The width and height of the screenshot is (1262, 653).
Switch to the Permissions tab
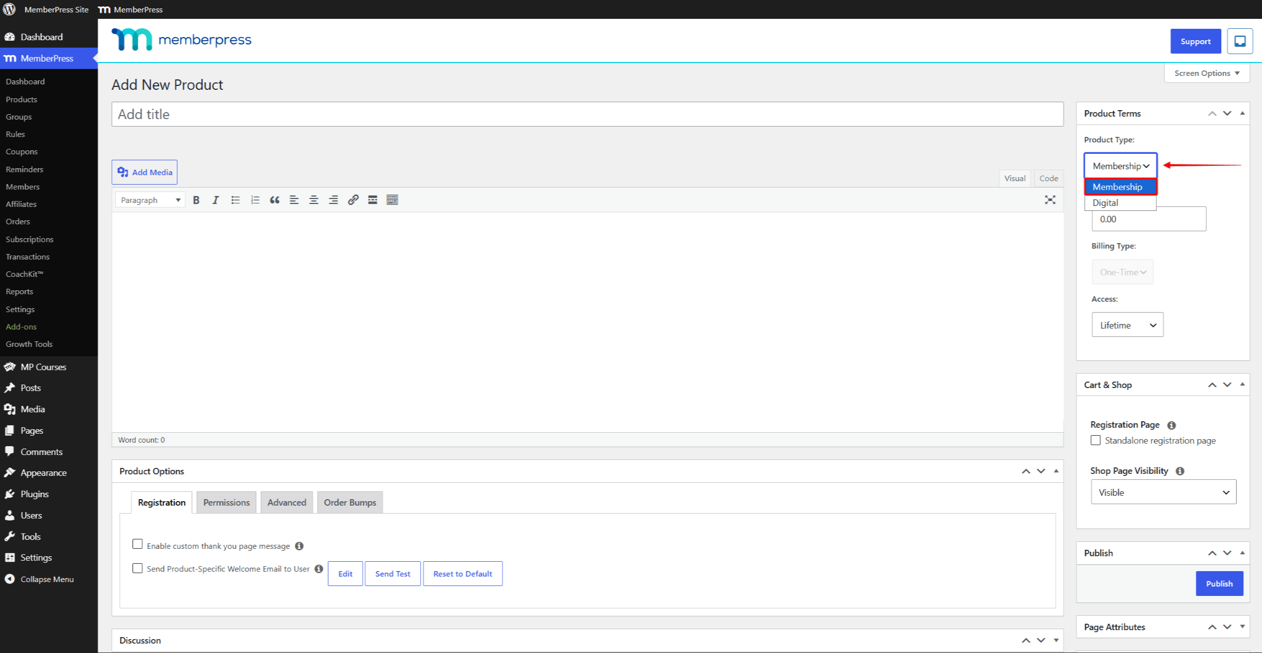[x=226, y=503]
